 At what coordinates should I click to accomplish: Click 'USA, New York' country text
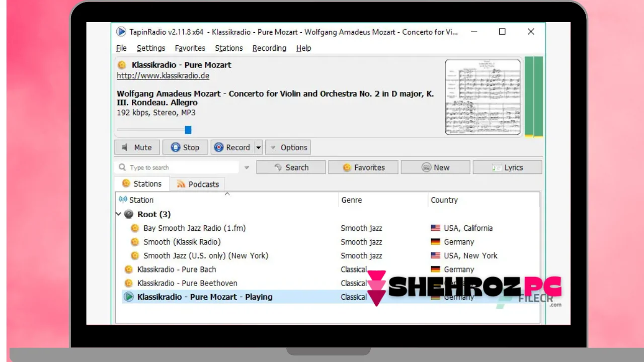(470, 255)
